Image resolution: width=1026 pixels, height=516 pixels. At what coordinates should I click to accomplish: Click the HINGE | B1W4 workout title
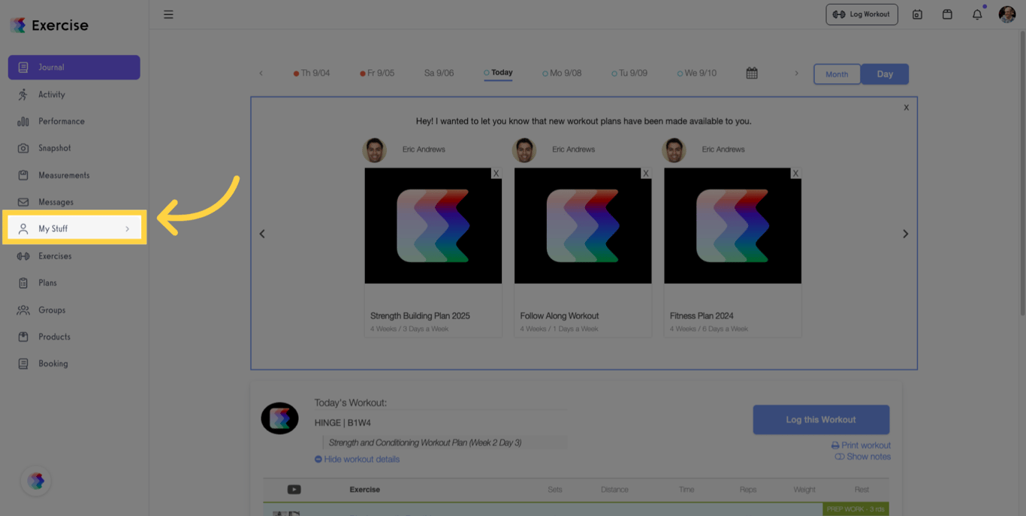(343, 423)
